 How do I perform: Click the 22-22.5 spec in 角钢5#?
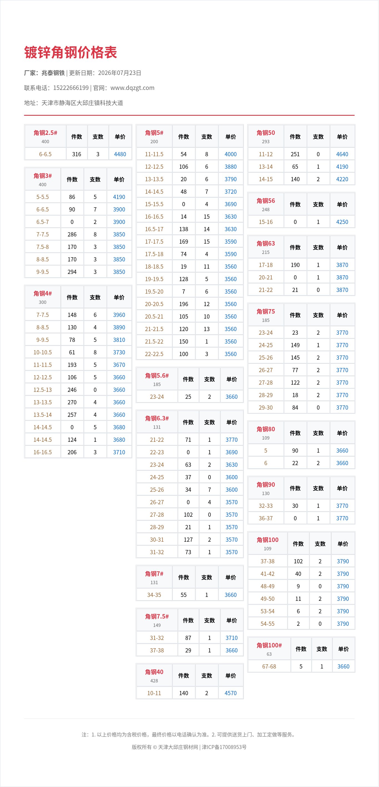pyautogui.click(x=154, y=354)
